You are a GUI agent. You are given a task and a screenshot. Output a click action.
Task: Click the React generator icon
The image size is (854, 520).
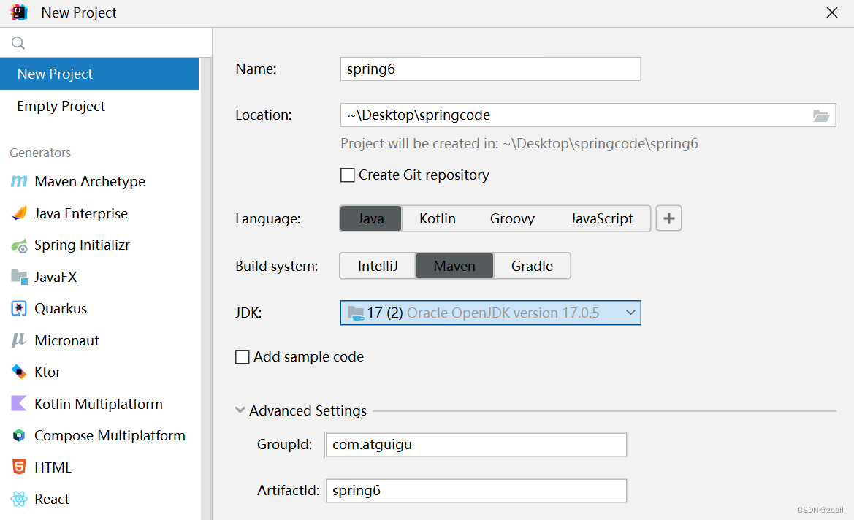(x=19, y=499)
